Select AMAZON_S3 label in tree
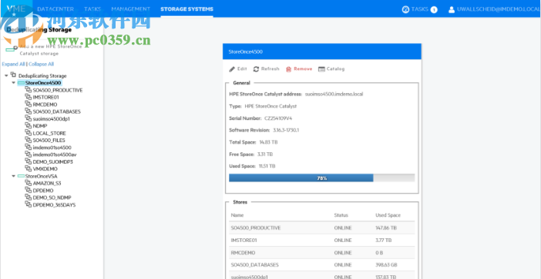This screenshot has width=541, height=279. coord(47,183)
